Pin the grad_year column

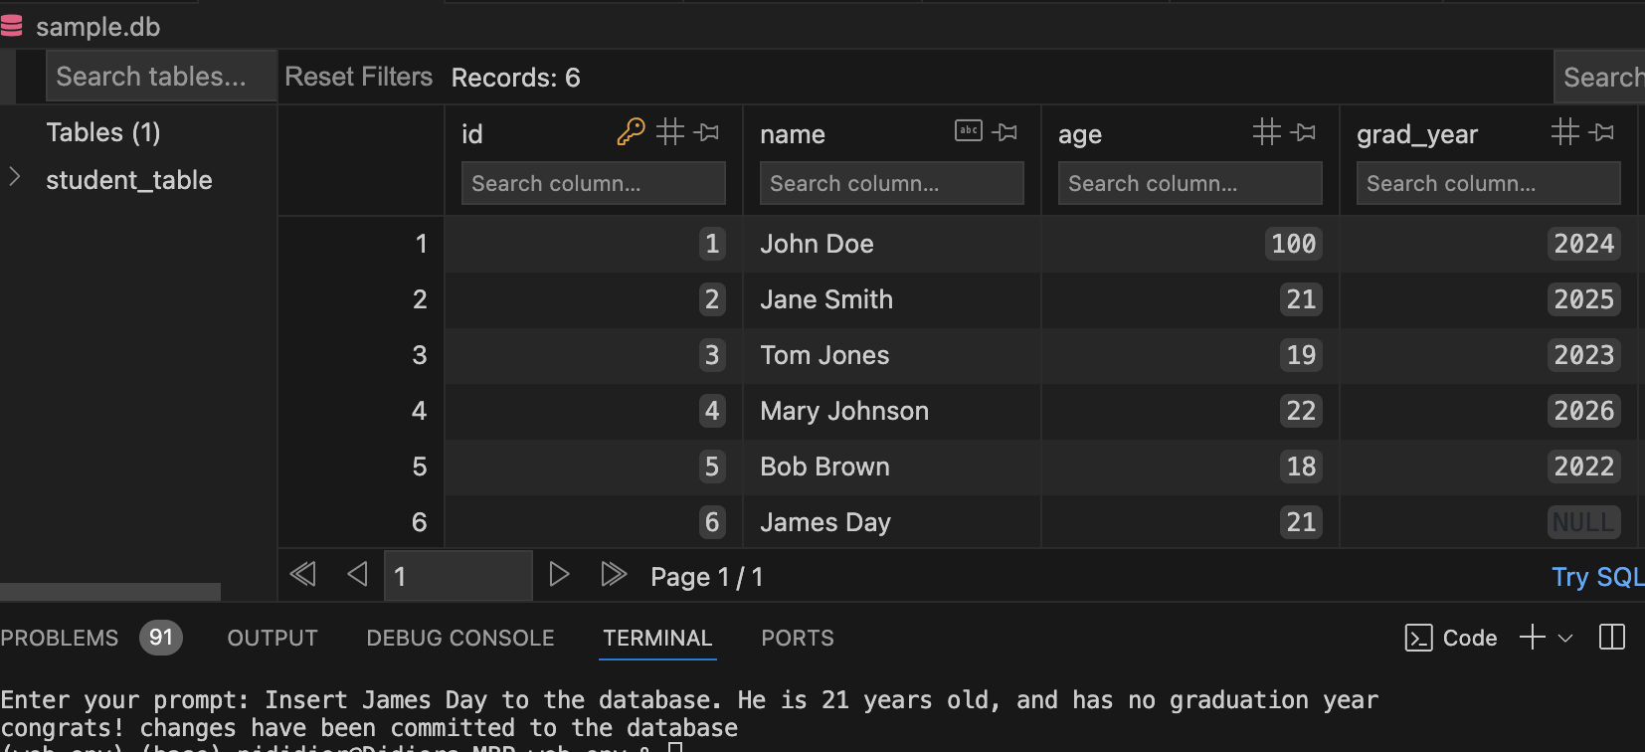tap(1602, 132)
